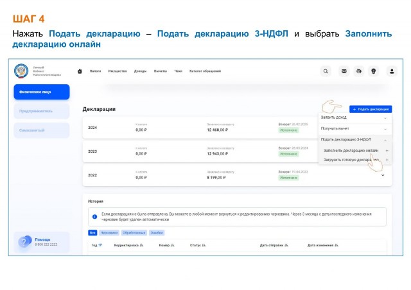Screen dimensions: 411x290
Task: Click the eye accessibility icon in header
Action: coord(359,71)
